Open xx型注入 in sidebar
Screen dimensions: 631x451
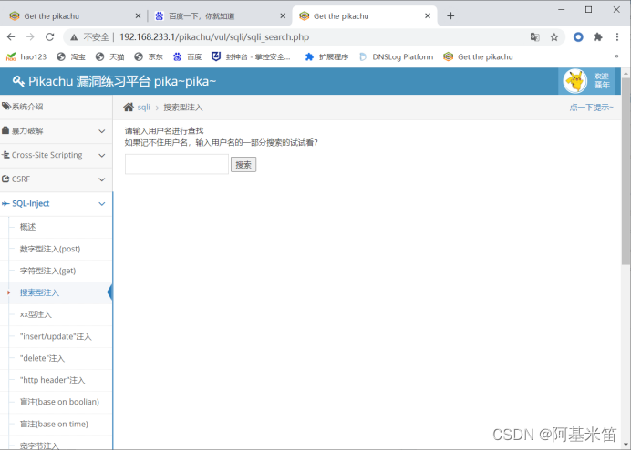tap(36, 314)
